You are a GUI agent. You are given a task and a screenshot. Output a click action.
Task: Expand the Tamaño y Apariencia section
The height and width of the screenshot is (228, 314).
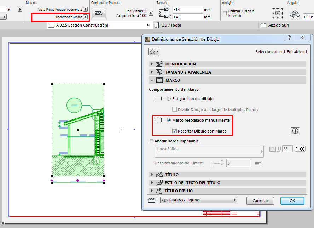click(x=152, y=72)
